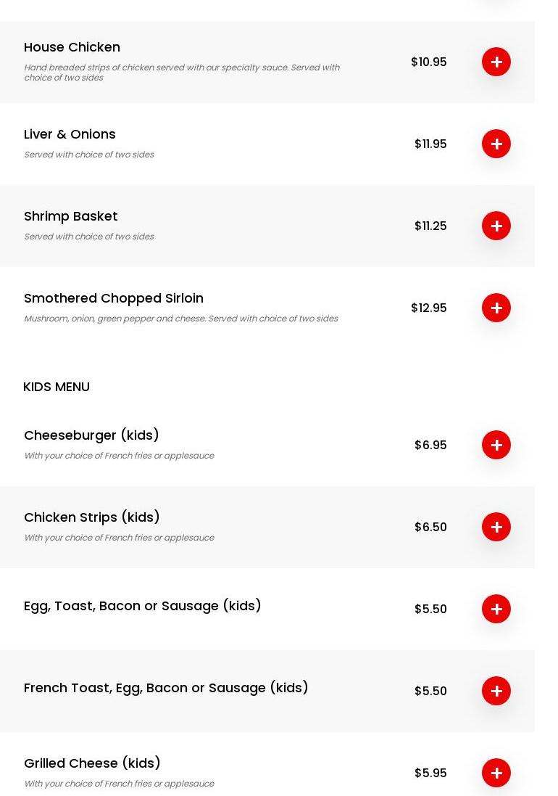Select the Liver & Onions item name
The width and height of the screenshot is (558, 796).
click(70, 134)
